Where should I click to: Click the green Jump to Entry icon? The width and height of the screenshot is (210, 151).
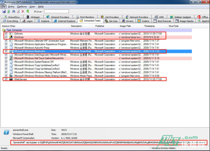[28, 11]
